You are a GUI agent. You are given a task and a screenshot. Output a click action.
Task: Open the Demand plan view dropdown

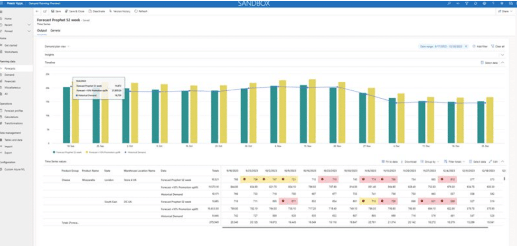[x=57, y=47]
